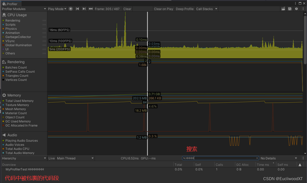The image size is (307, 183).
Task: Open No Details dropdown
Action: click(279, 158)
